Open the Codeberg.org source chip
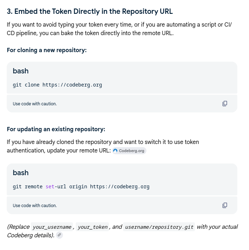 coord(129,151)
